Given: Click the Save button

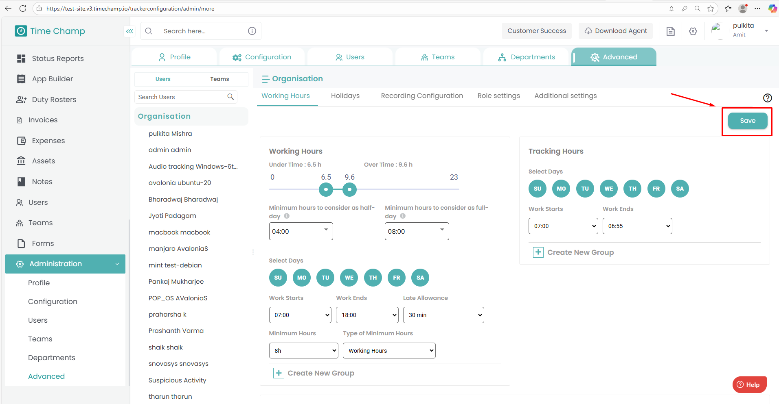Looking at the screenshot, I should tap(747, 121).
